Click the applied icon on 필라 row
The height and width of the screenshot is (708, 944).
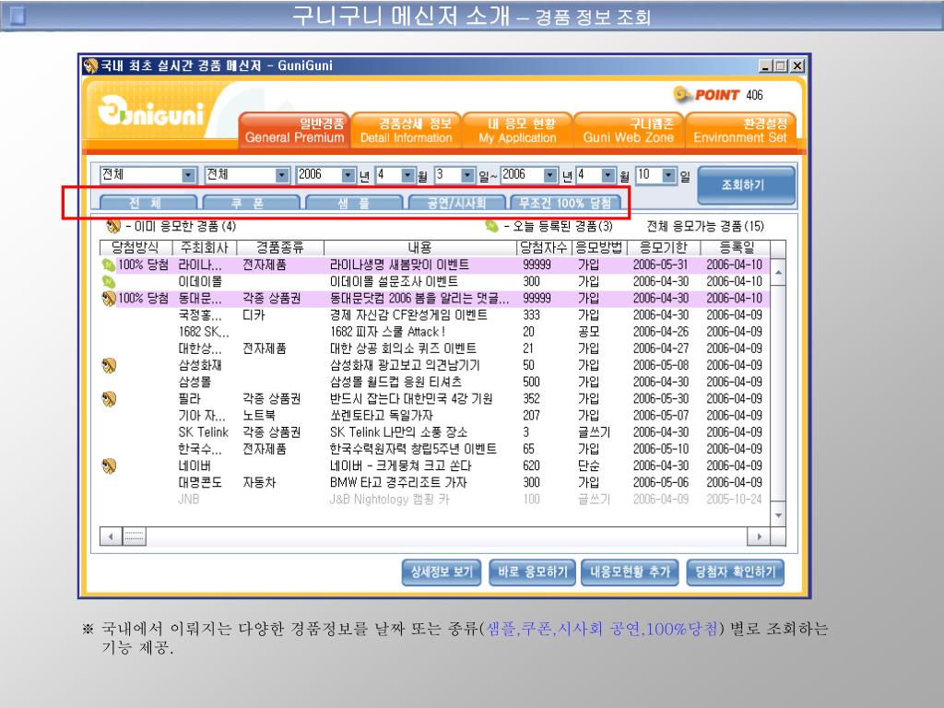109,398
